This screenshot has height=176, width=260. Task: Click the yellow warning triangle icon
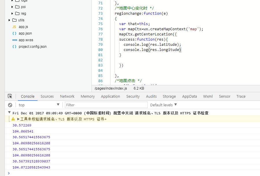(13, 119)
